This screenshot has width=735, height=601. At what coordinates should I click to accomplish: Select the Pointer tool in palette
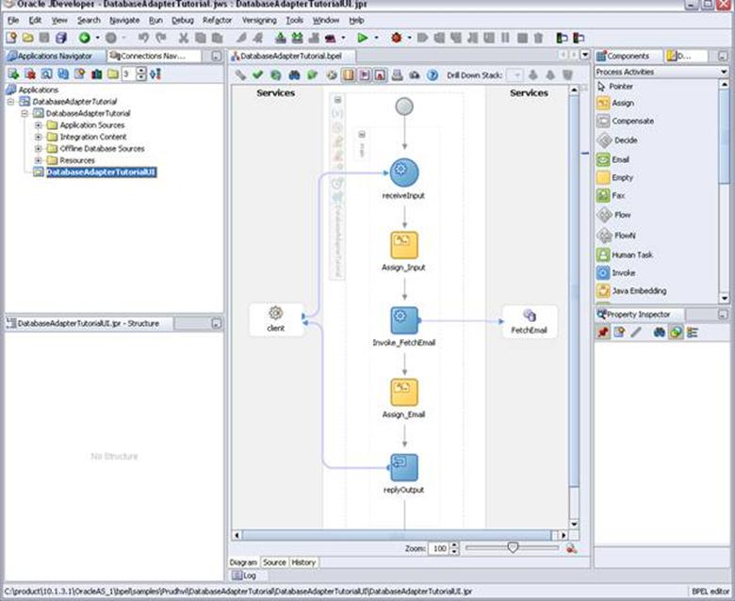(x=614, y=87)
